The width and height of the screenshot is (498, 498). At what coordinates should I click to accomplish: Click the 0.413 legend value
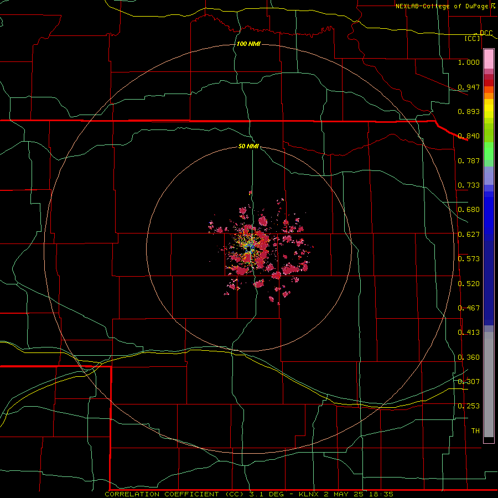point(469,333)
